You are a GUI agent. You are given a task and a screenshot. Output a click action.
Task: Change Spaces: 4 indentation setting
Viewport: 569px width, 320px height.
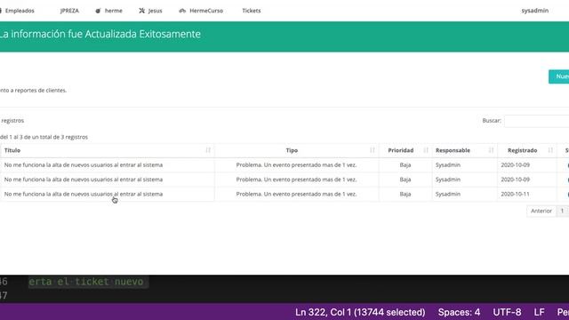[x=459, y=312]
